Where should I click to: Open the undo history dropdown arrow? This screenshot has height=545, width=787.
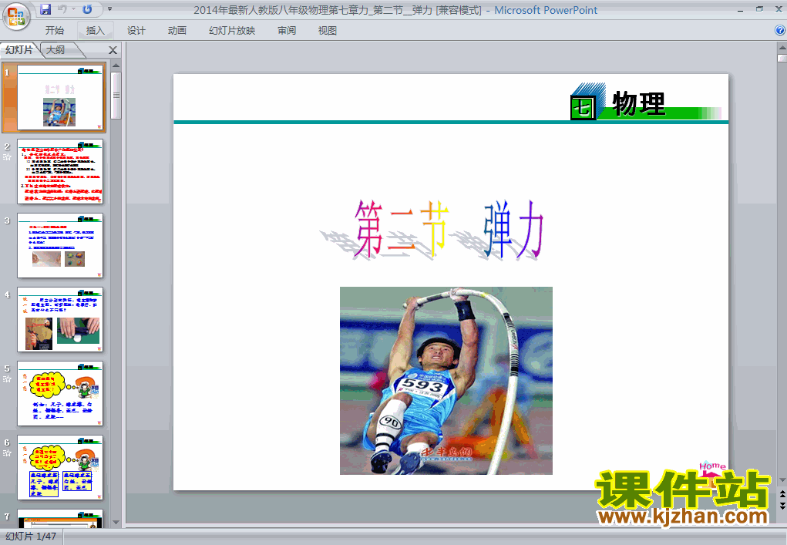click(x=73, y=9)
